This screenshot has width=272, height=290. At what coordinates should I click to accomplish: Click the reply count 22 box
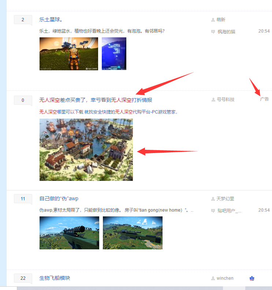pos(23,278)
